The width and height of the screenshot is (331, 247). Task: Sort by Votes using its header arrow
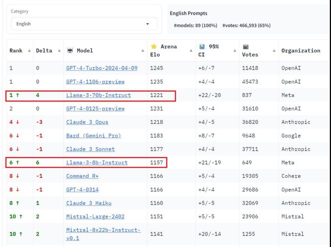(x=274, y=51)
